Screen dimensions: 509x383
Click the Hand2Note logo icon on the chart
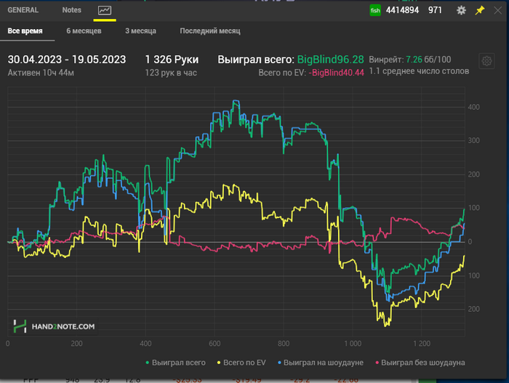[x=20, y=326]
